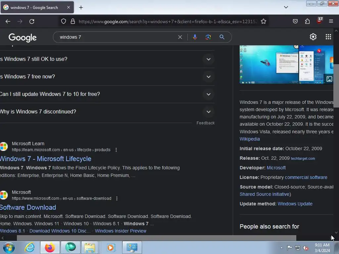Image resolution: width=339 pixels, height=254 pixels.
Task: Open the clock showing 9:11 AM
Action: tap(322, 248)
